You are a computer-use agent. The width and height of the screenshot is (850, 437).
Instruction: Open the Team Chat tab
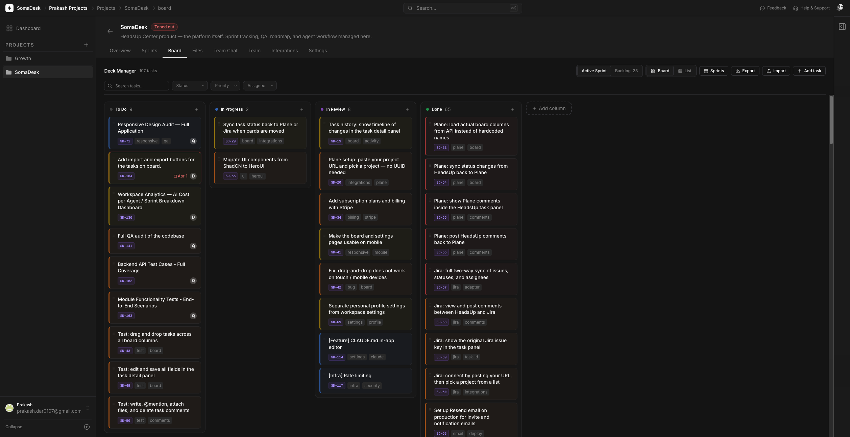[x=225, y=51]
